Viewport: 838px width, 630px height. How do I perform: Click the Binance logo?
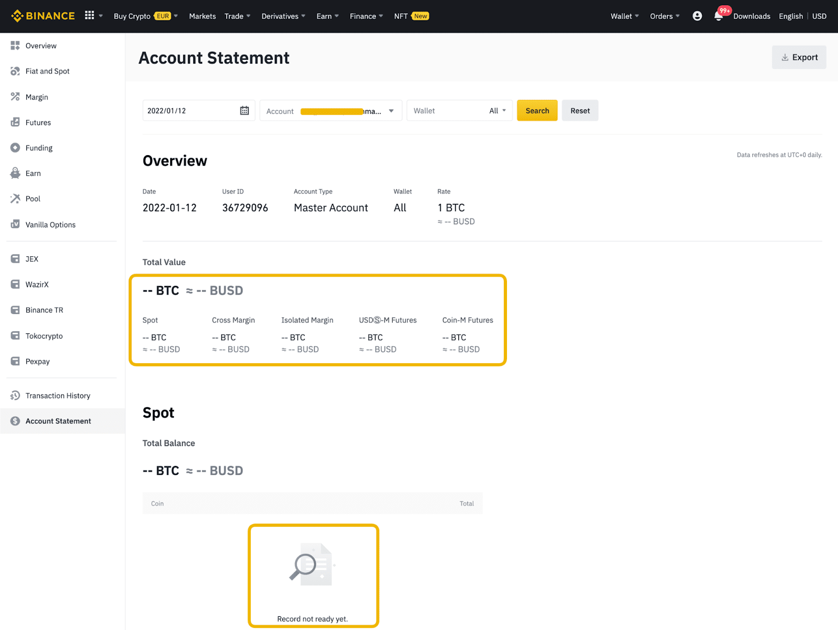click(x=43, y=16)
